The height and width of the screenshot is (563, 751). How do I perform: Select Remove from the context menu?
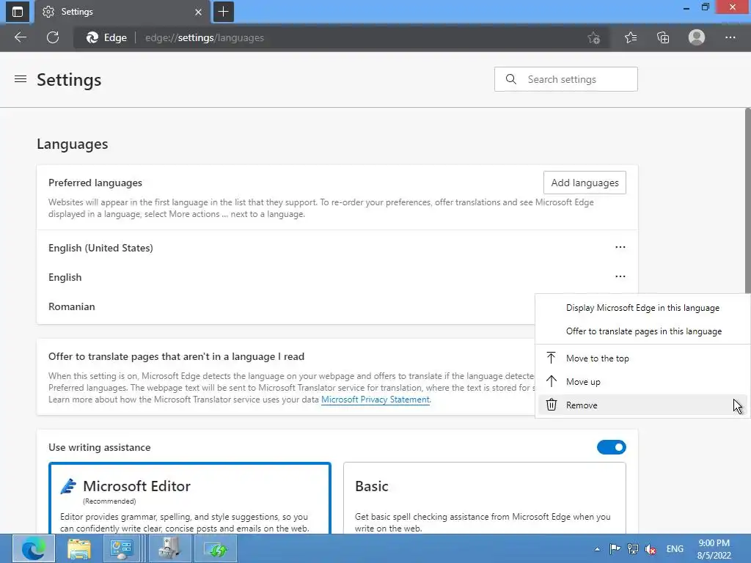click(642, 405)
